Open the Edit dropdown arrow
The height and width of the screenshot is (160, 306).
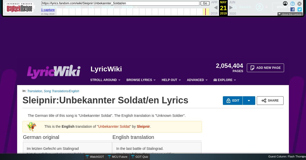249,101
